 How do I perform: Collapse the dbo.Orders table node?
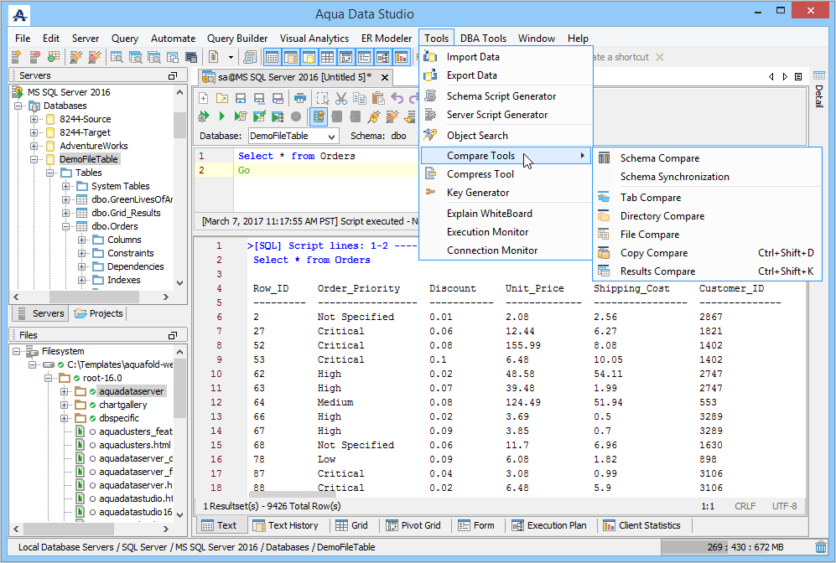click(x=65, y=226)
